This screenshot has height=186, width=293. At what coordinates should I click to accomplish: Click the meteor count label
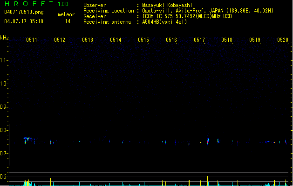(66, 14)
